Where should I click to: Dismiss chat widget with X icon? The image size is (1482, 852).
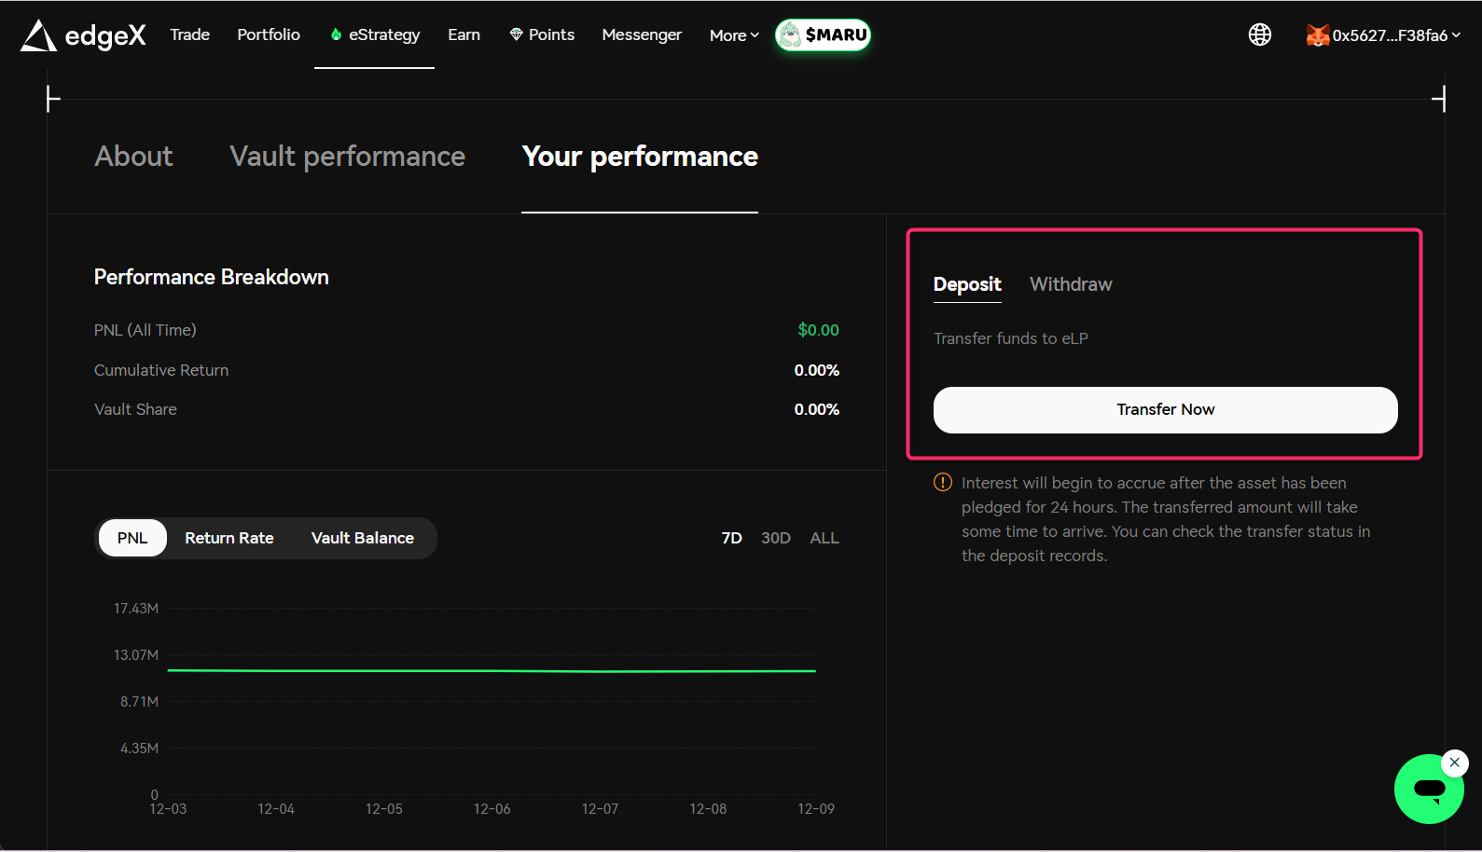click(1454, 763)
